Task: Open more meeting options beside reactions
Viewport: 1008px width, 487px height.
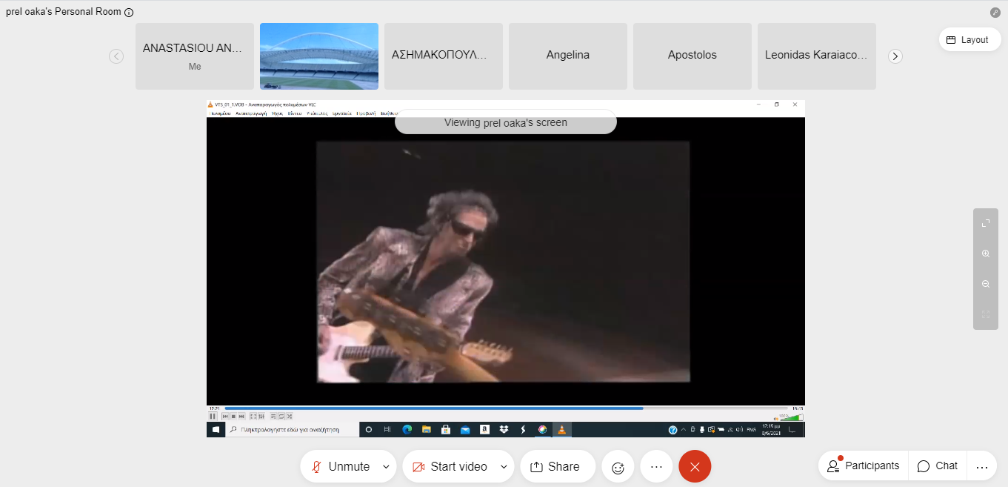Action: tap(656, 467)
